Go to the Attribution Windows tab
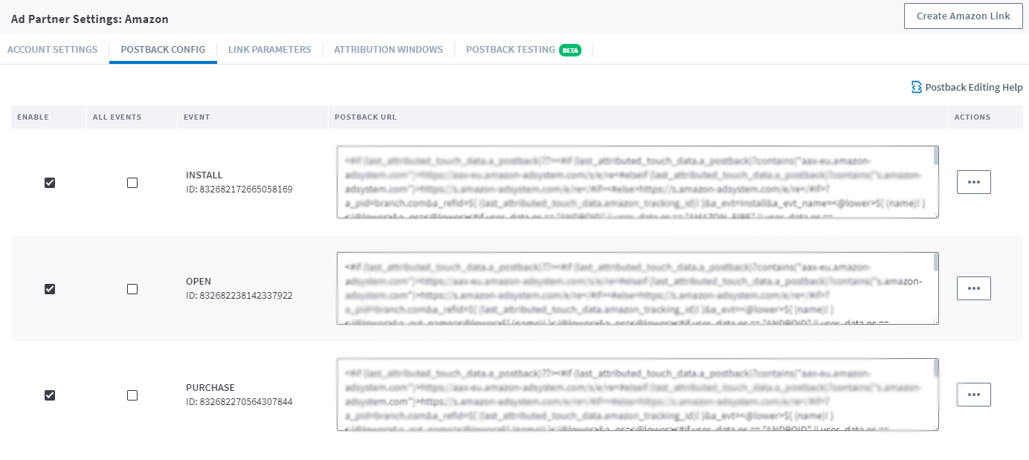1029x460 pixels. tap(388, 50)
